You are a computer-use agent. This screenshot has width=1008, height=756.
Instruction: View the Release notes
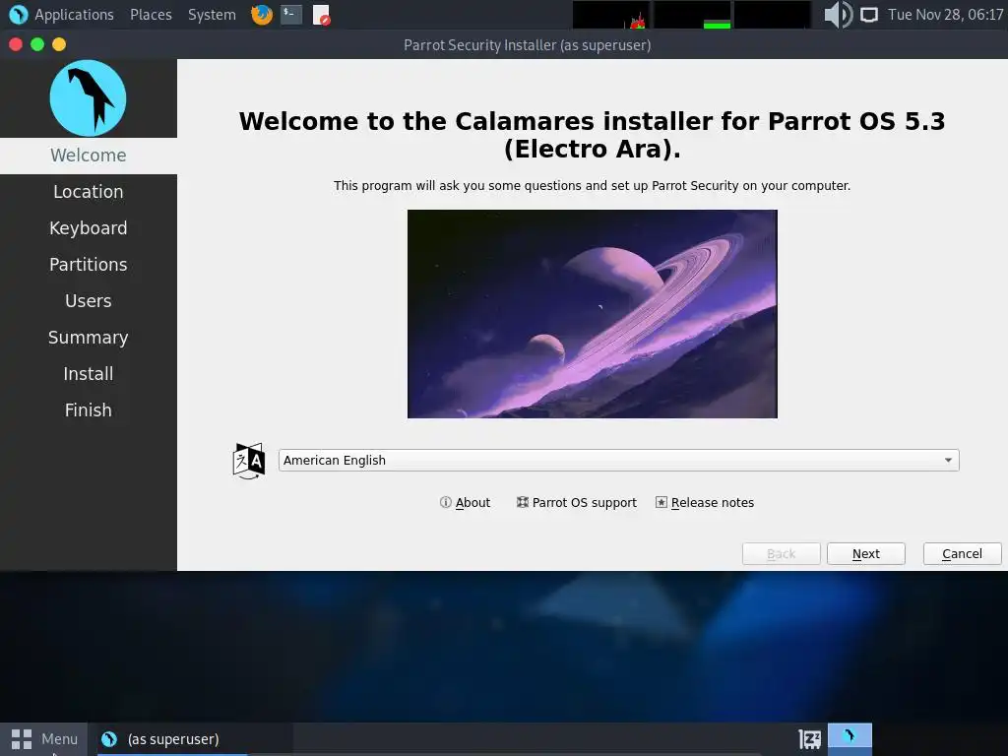tap(705, 503)
